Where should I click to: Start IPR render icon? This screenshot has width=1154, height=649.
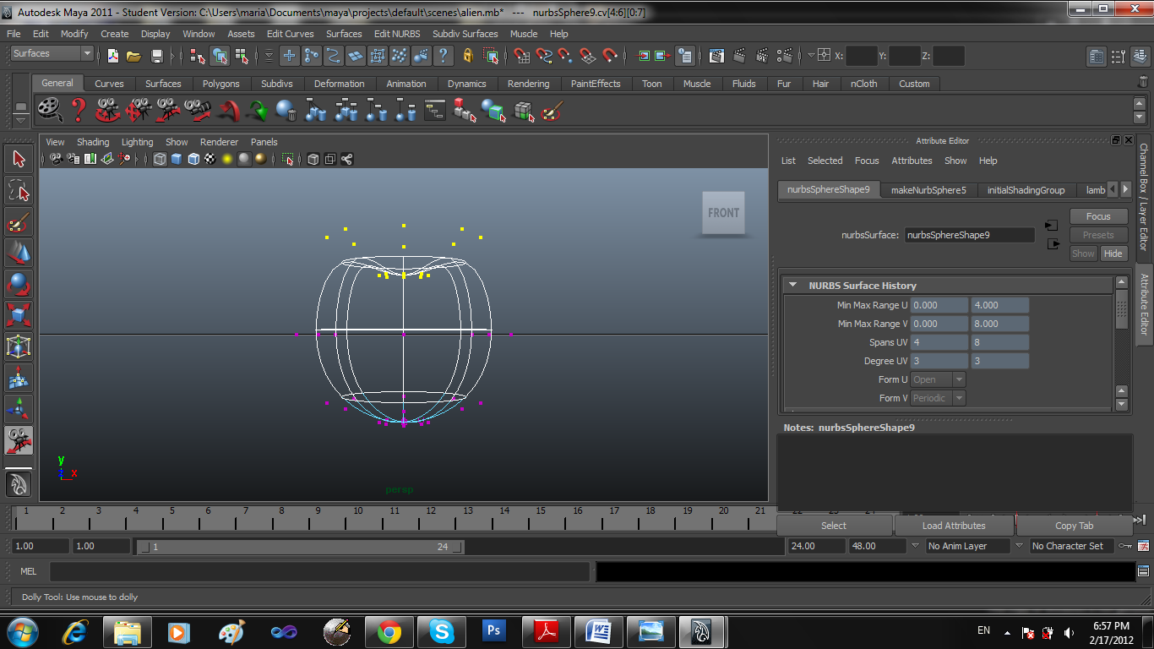[762, 56]
